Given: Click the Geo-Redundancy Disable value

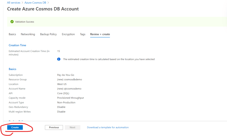Looking at the screenshot, I should coord(61,107).
